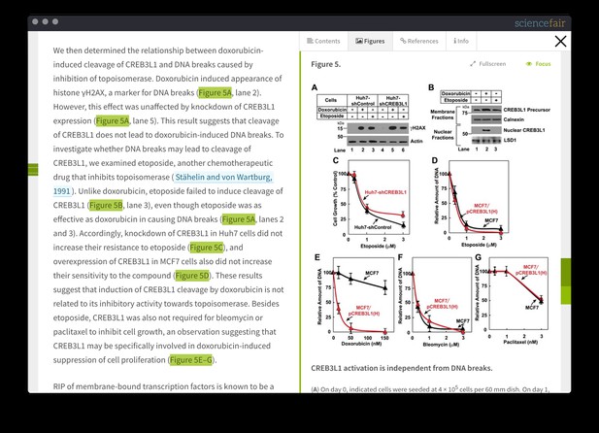599x433 pixels.
Task: Select the 'Figure 5.' heading
Action: [325, 64]
